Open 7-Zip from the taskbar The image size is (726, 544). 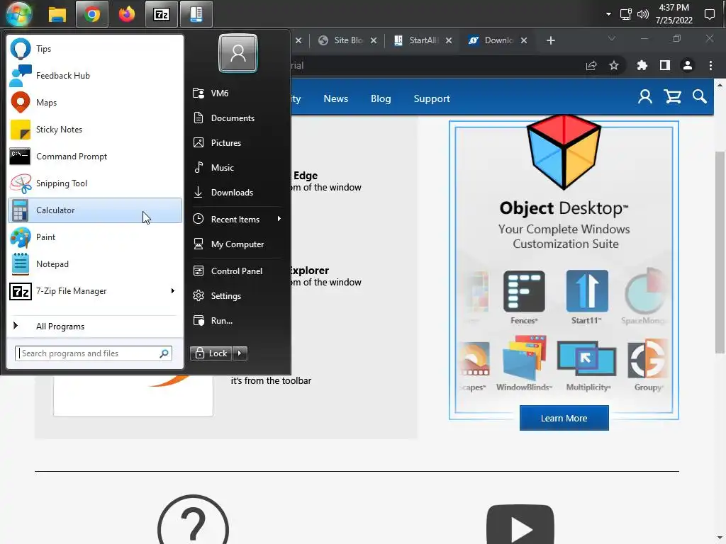pyautogui.click(x=162, y=14)
